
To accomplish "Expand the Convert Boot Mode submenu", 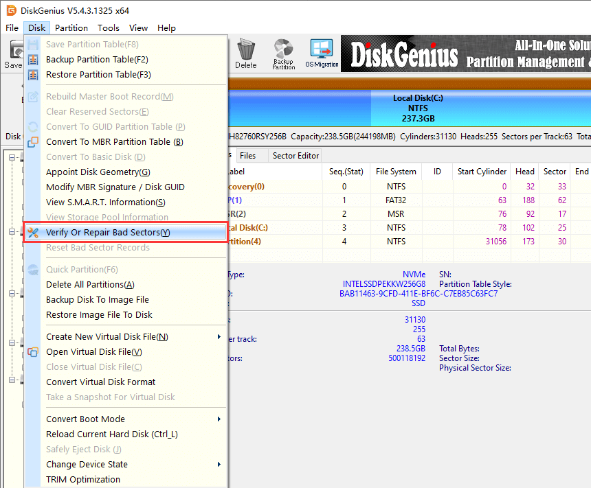I will pyautogui.click(x=219, y=419).
